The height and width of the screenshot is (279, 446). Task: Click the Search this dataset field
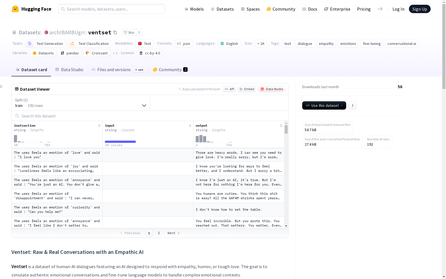150,116
